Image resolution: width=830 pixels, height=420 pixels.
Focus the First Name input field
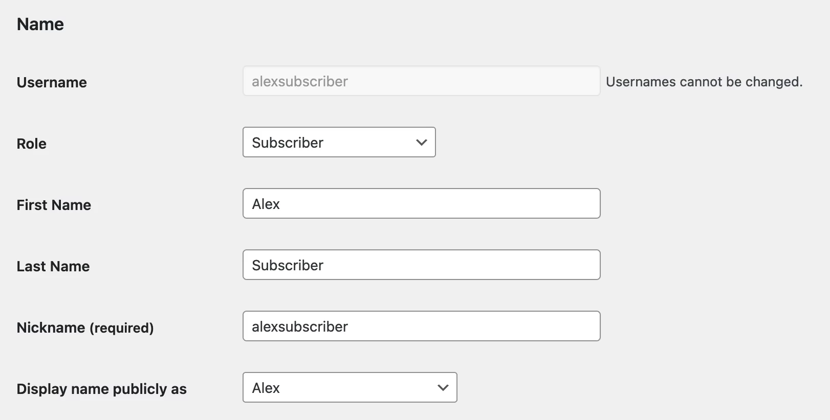click(x=422, y=203)
